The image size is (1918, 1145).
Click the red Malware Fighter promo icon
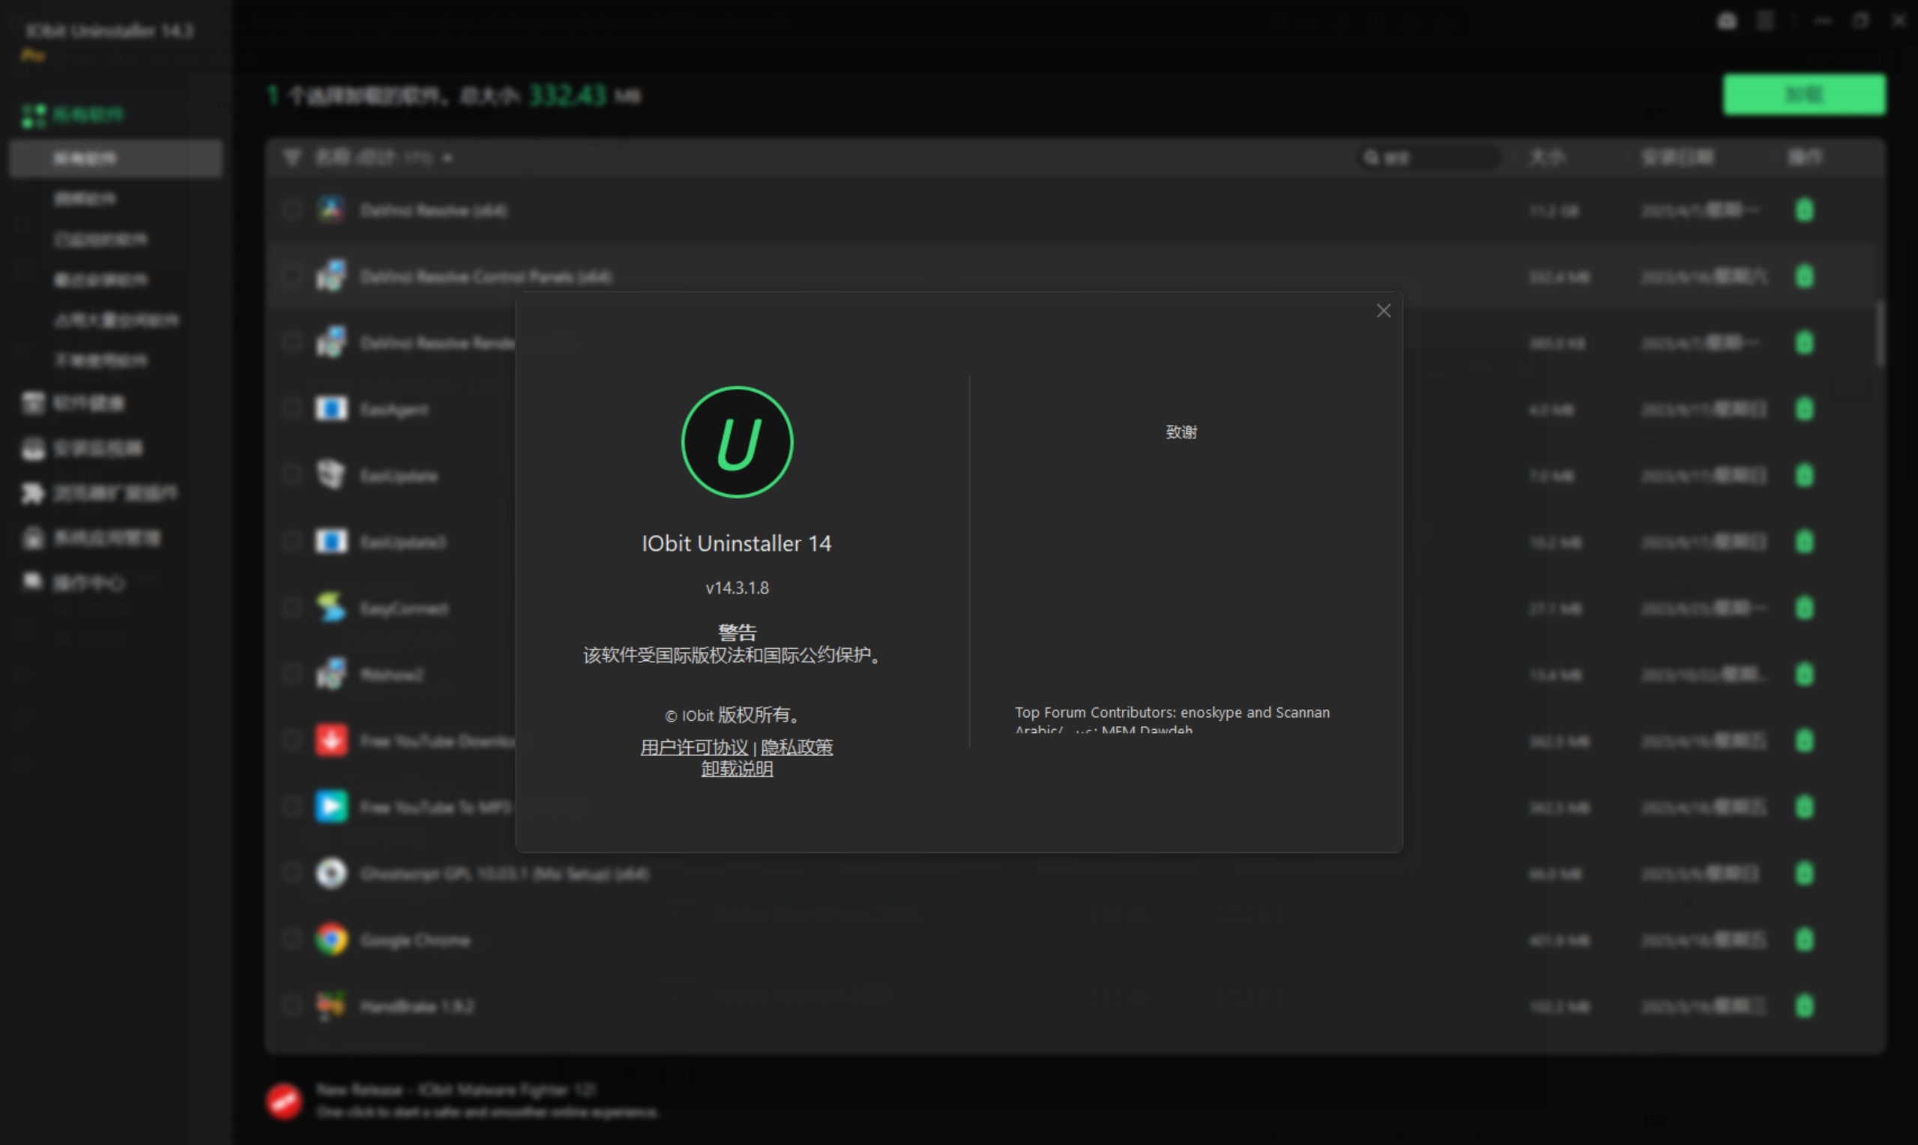pos(284,1100)
